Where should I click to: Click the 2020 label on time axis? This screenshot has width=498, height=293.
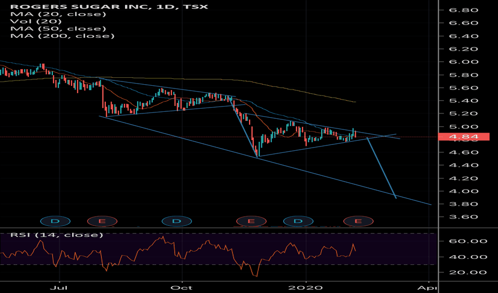[x=306, y=288]
